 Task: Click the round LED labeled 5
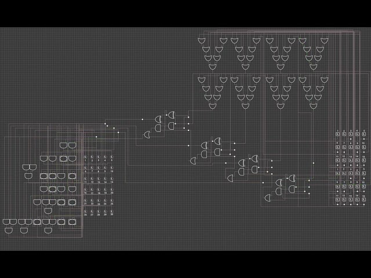pos(112,157)
